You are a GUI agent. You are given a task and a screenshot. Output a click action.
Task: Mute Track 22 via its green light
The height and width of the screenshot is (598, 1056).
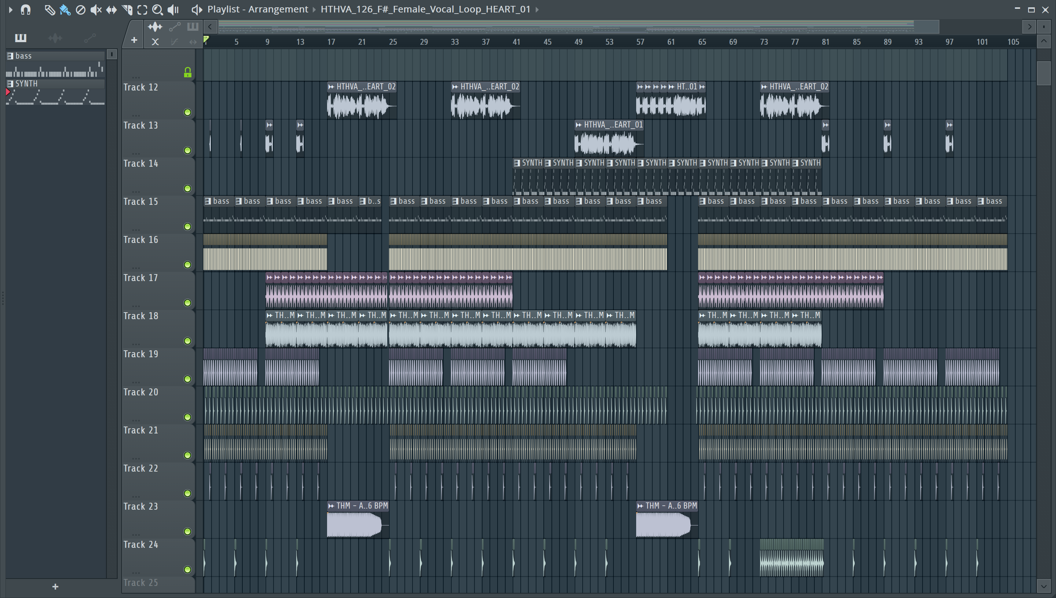point(187,494)
